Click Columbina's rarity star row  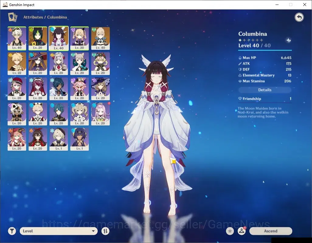(x=251, y=40)
